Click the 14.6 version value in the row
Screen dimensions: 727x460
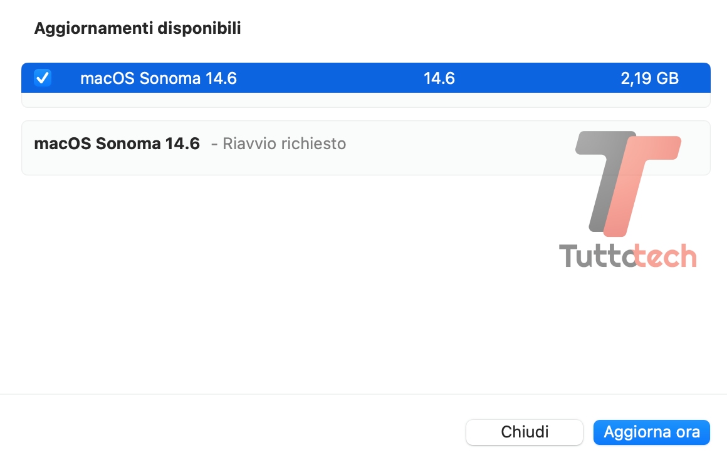click(x=439, y=78)
